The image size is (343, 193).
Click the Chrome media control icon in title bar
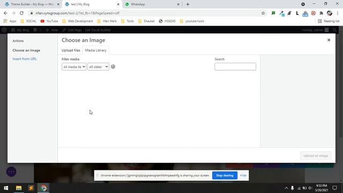click(303, 4)
